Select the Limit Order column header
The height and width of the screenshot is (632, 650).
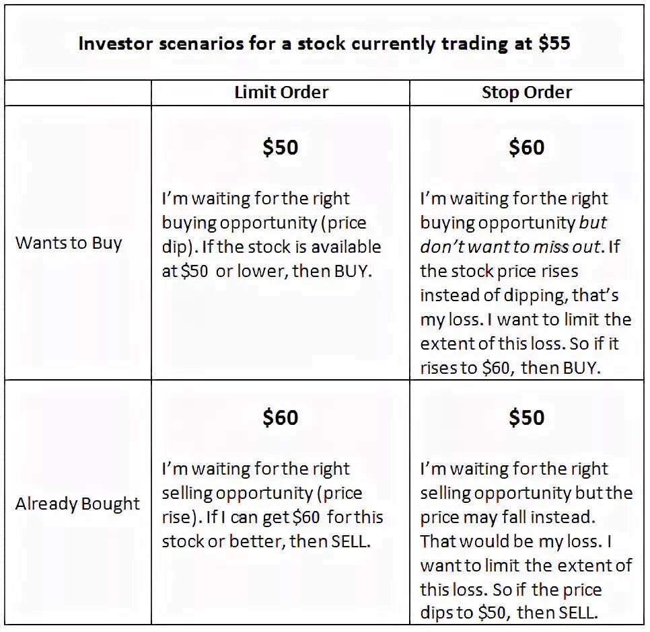coord(281,93)
